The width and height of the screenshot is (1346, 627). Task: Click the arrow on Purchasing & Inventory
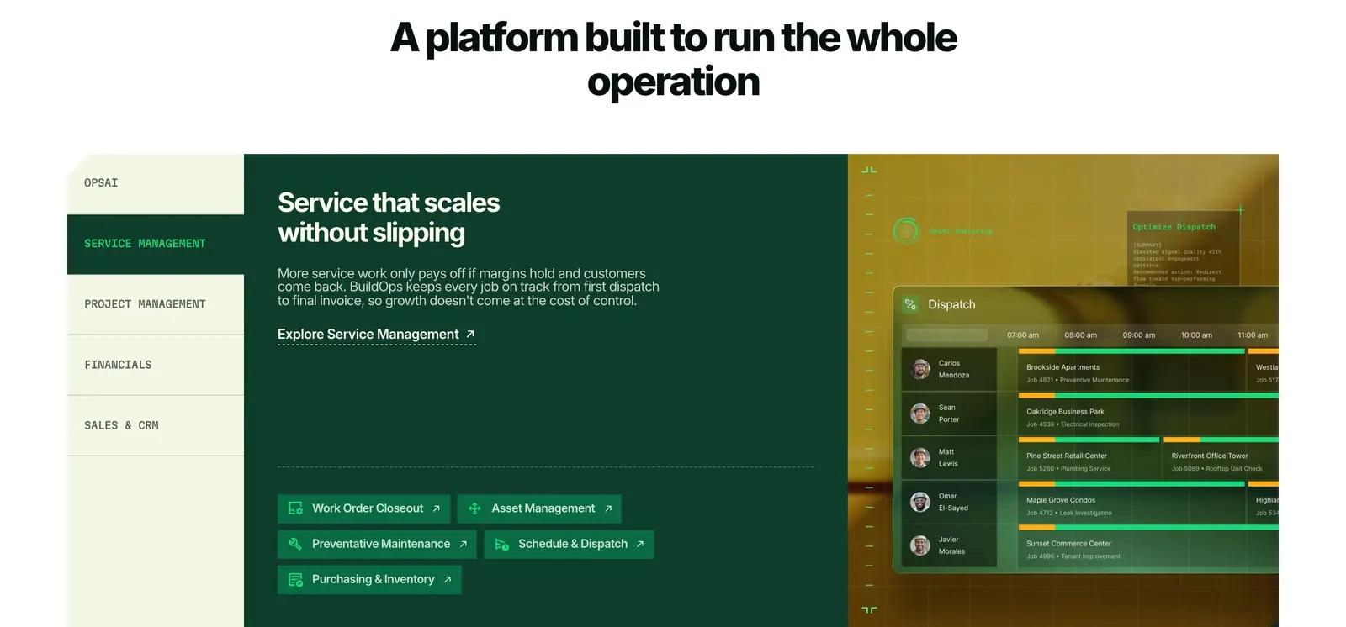point(448,579)
